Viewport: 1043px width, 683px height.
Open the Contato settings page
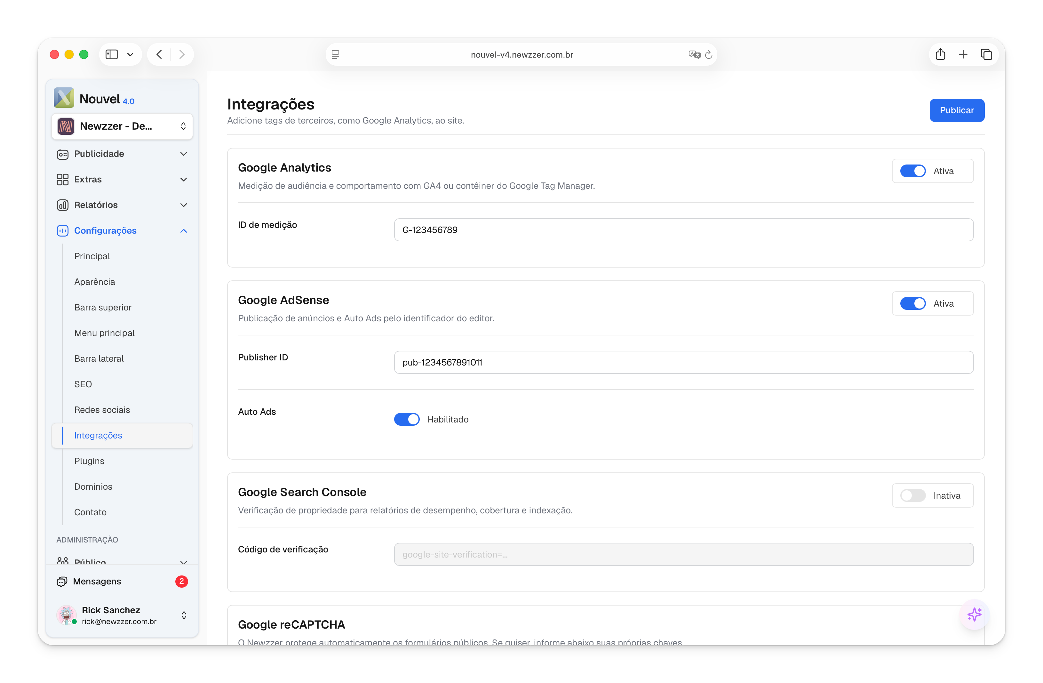(90, 512)
